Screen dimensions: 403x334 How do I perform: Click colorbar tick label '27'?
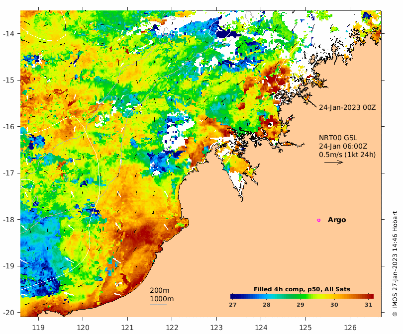[x=233, y=305]
